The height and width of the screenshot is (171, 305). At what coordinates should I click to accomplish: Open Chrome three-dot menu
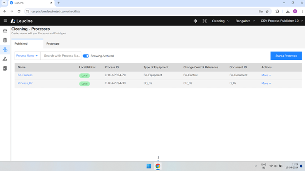pyautogui.click(x=302, y=11)
